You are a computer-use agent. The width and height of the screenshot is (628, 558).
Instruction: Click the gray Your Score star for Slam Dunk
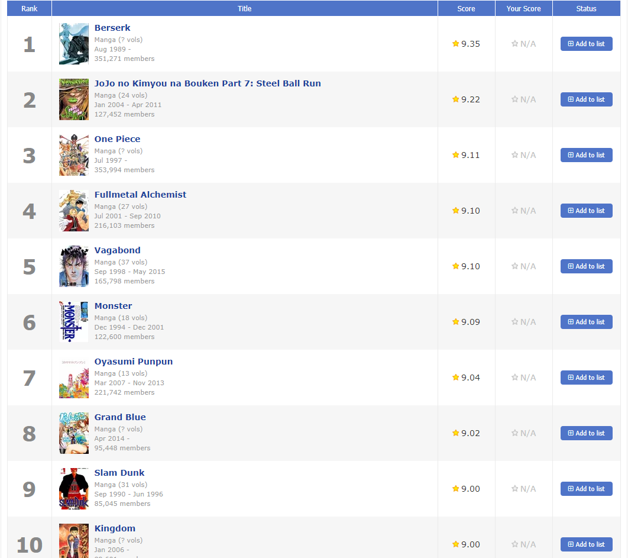514,488
